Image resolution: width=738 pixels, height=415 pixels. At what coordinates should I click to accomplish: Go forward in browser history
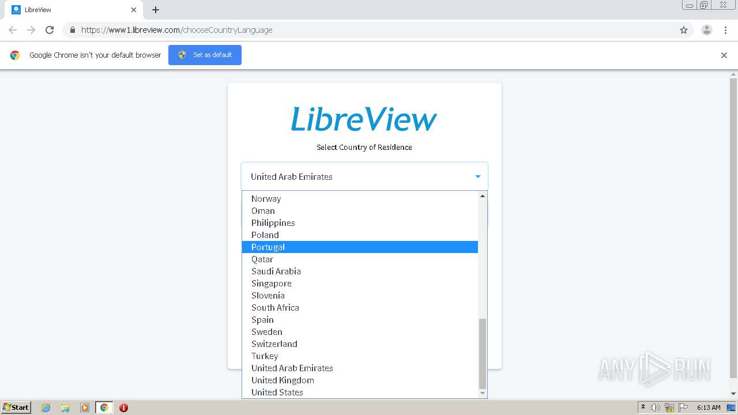point(31,30)
